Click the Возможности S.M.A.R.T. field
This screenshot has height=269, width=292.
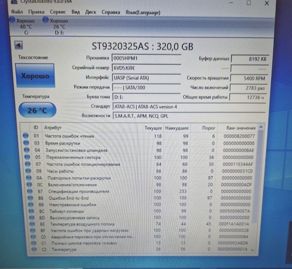(189, 116)
